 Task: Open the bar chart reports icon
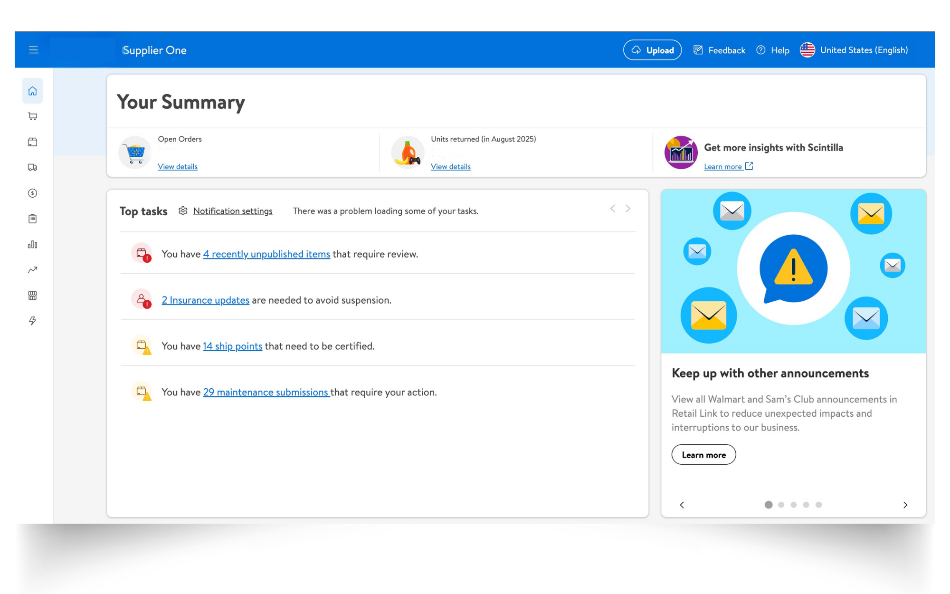click(32, 244)
